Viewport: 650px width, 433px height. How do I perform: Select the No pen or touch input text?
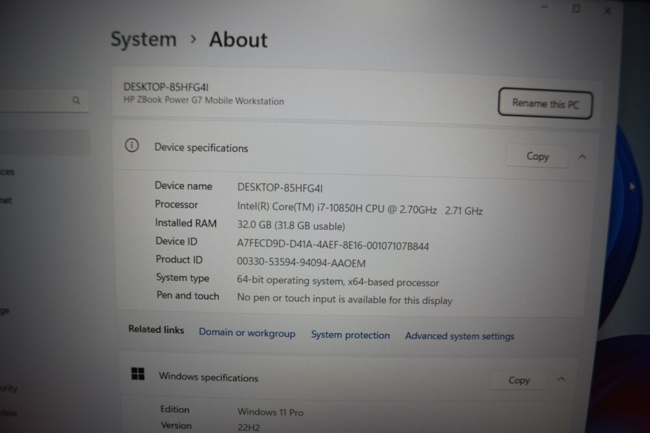coord(344,299)
